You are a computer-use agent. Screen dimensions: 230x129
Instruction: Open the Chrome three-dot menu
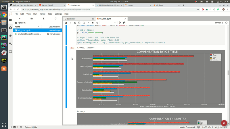[x=227, y=9]
